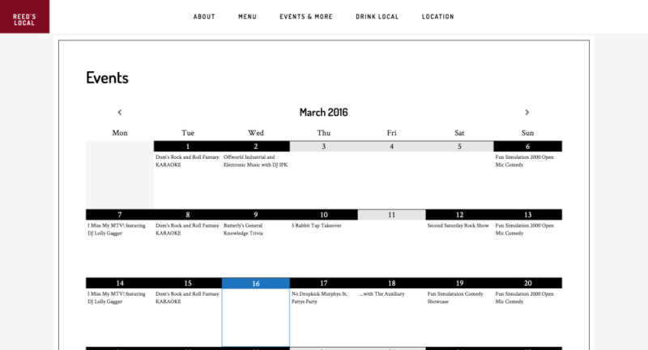Select day 11 header cell
The height and width of the screenshot is (350, 648).
pos(391,215)
